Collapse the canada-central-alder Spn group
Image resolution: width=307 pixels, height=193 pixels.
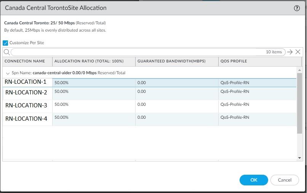coord(8,73)
